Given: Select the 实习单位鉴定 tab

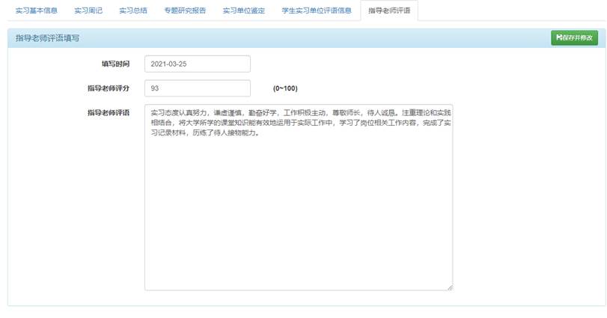Looking at the screenshot, I should (x=243, y=11).
